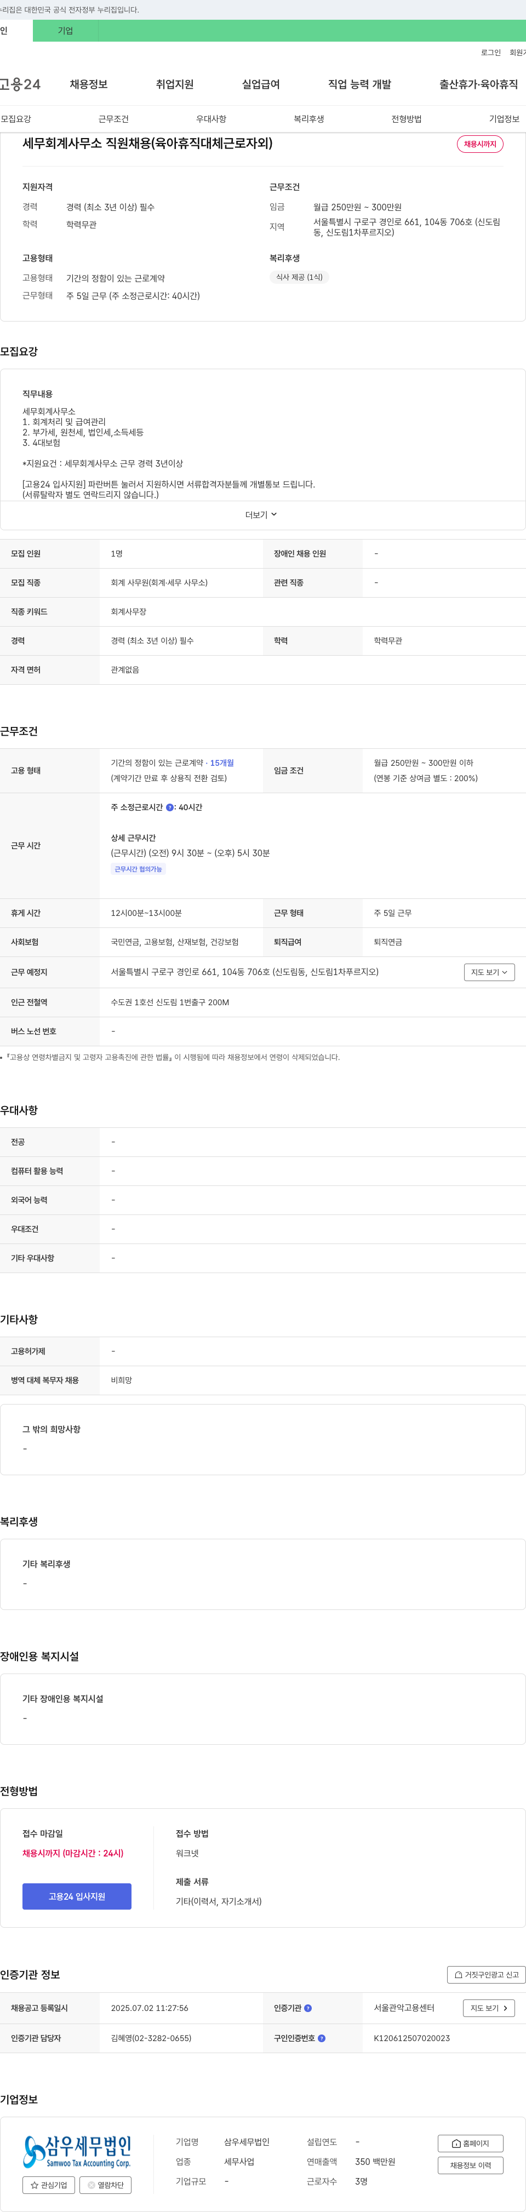Select the 12시00분~13시00분 break time cell
The height and width of the screenshot is (2212, 526).
pyautogui.click(x=146, y=913)
